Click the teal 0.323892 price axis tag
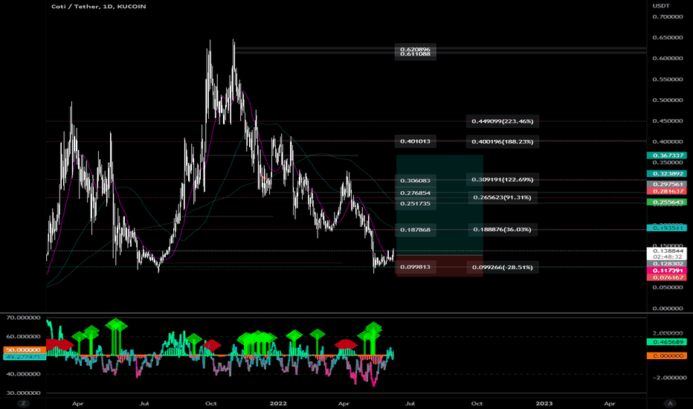The image size is (693, 409). click(x=668, y=174)
